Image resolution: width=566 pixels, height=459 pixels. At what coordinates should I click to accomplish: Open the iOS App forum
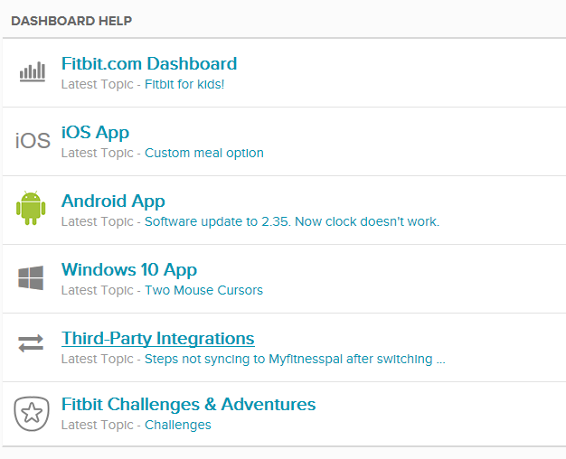pos(95,133)
